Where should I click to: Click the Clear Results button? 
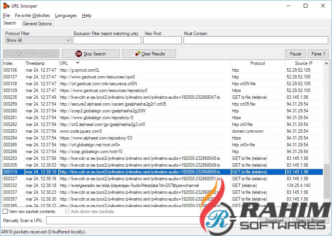tap(149, 54)
